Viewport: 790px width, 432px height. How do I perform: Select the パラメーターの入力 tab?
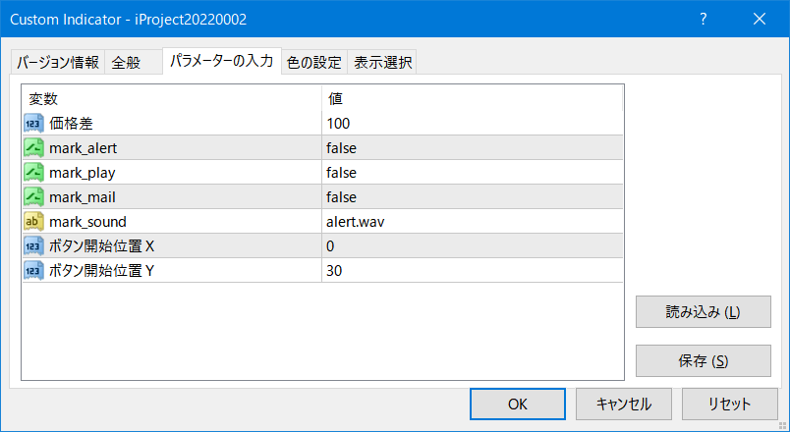[x=222, y=61]
